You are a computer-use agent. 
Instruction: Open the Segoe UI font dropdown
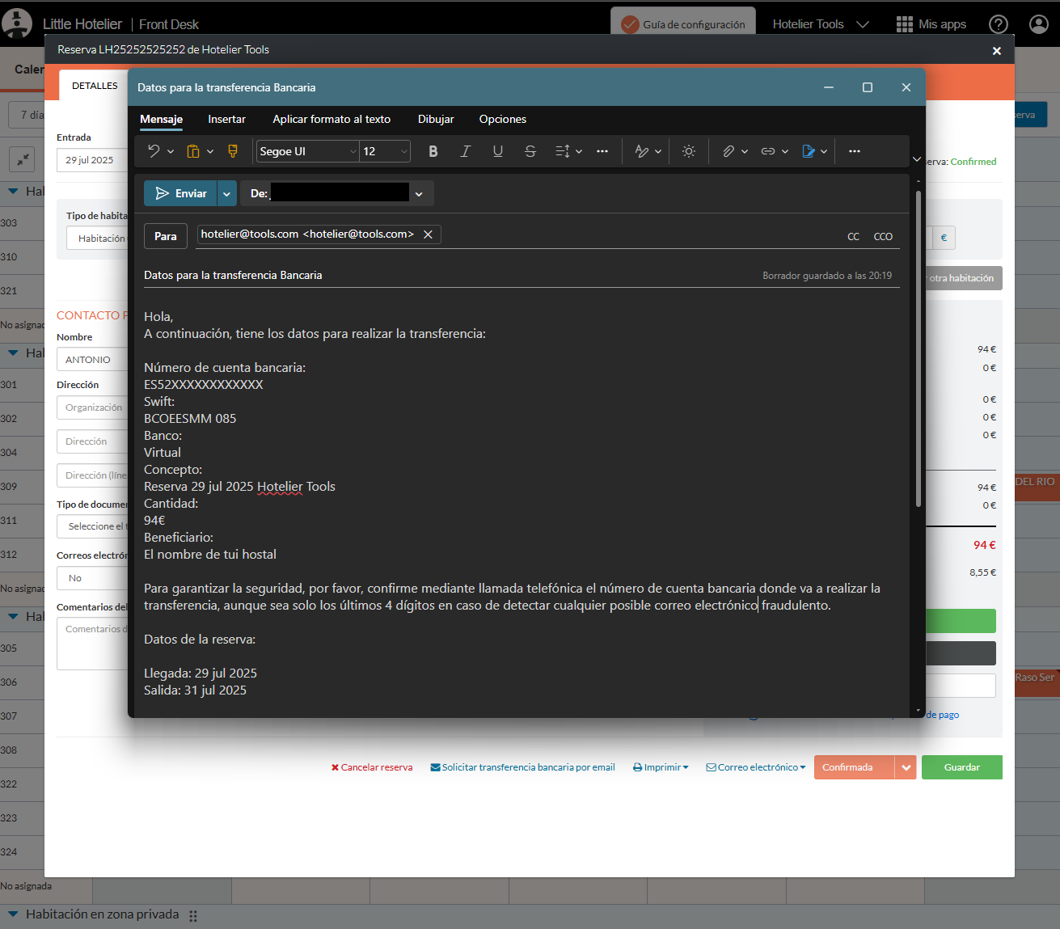(x=307, y=151)
